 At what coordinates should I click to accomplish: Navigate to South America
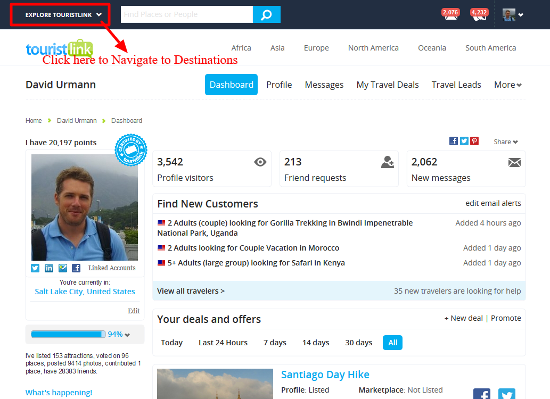point(491,48)
